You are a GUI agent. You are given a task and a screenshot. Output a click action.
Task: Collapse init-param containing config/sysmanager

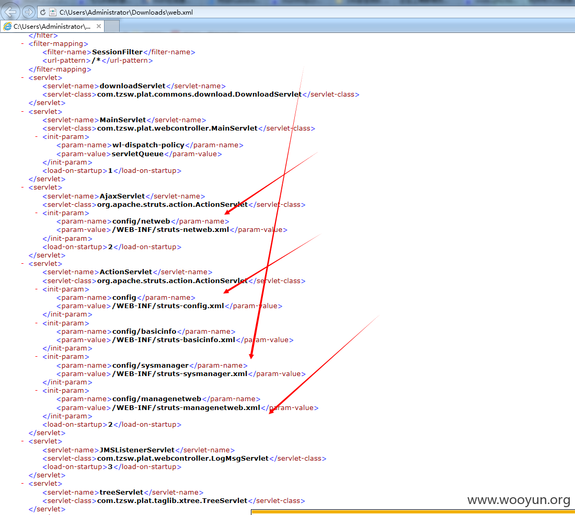(x=36, y=357)
